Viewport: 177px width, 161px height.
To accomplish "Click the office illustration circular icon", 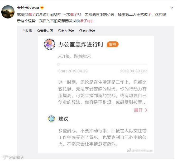I will point(50,44).
